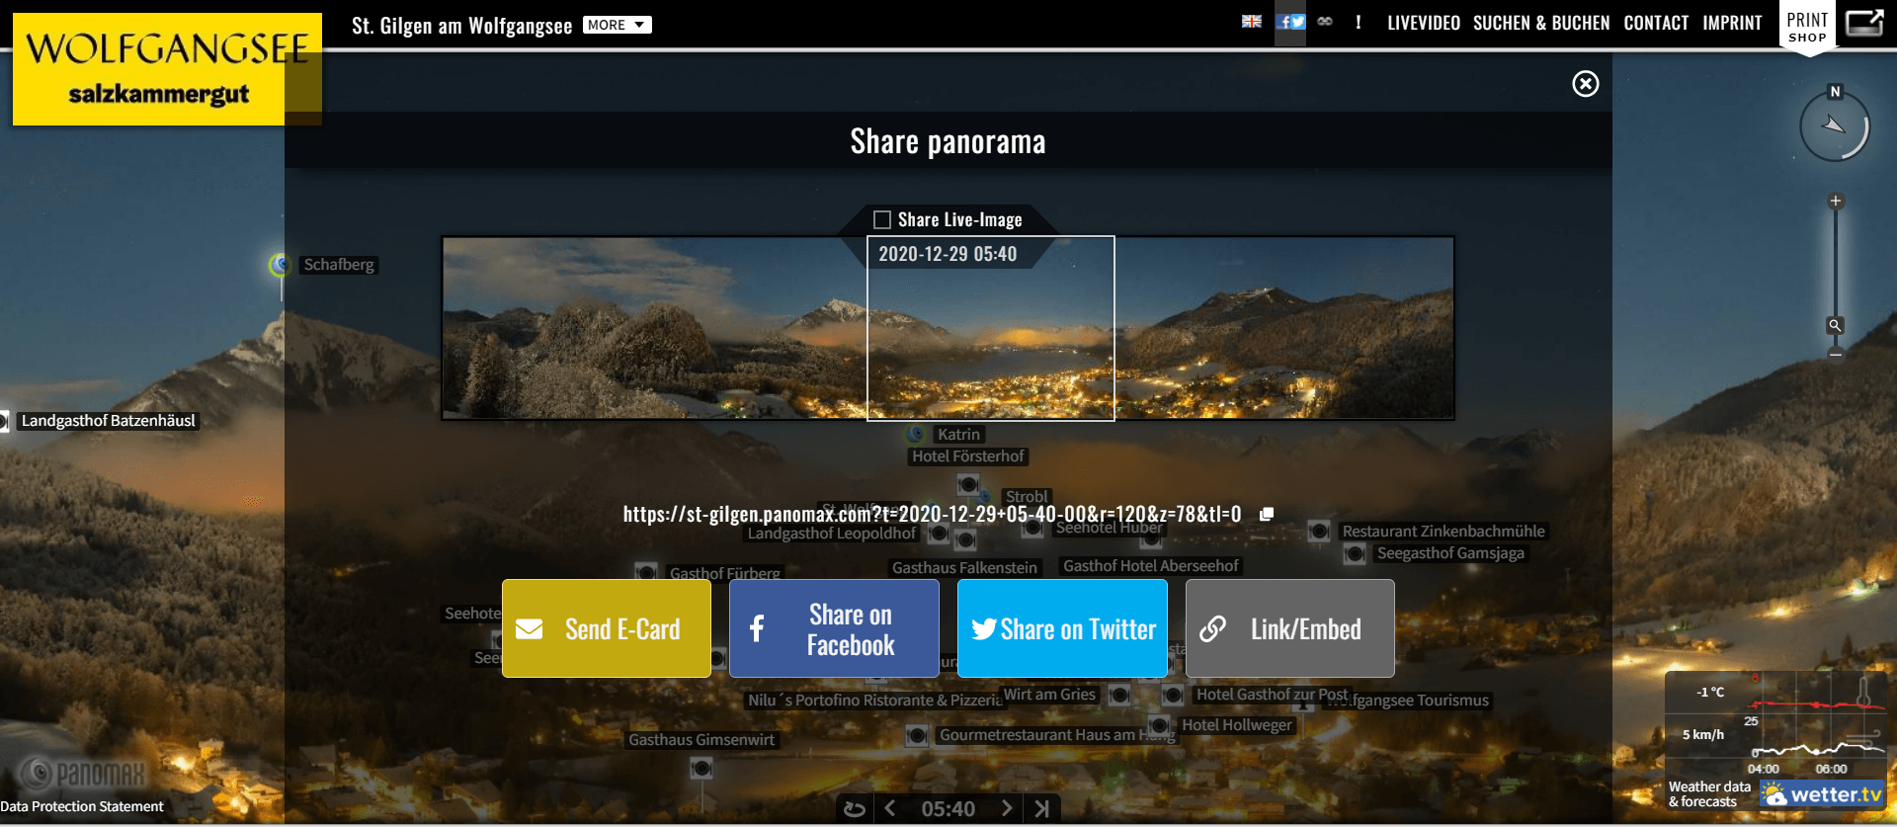Click the Katrin webcam marker icon

point(916,434)
